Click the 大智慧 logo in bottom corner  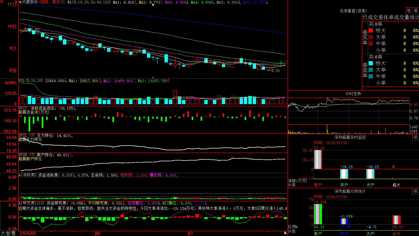tap(8, 233)
